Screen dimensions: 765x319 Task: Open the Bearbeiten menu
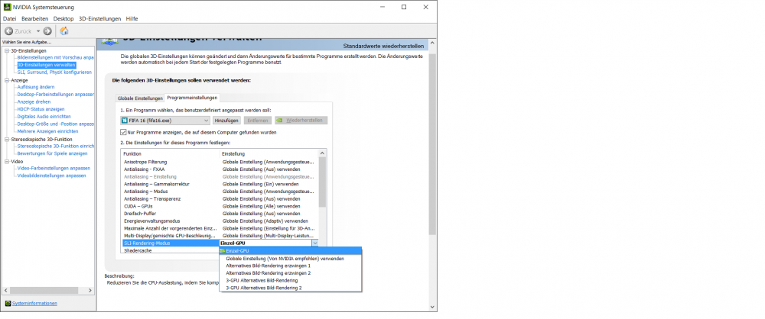(35, 18)
